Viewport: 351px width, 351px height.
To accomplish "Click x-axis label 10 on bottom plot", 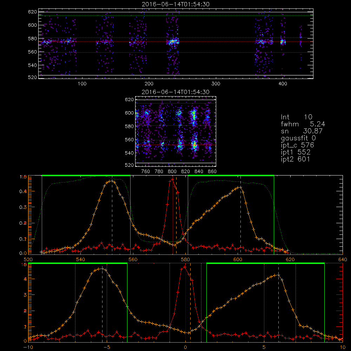I will click(x=343, y=347).
